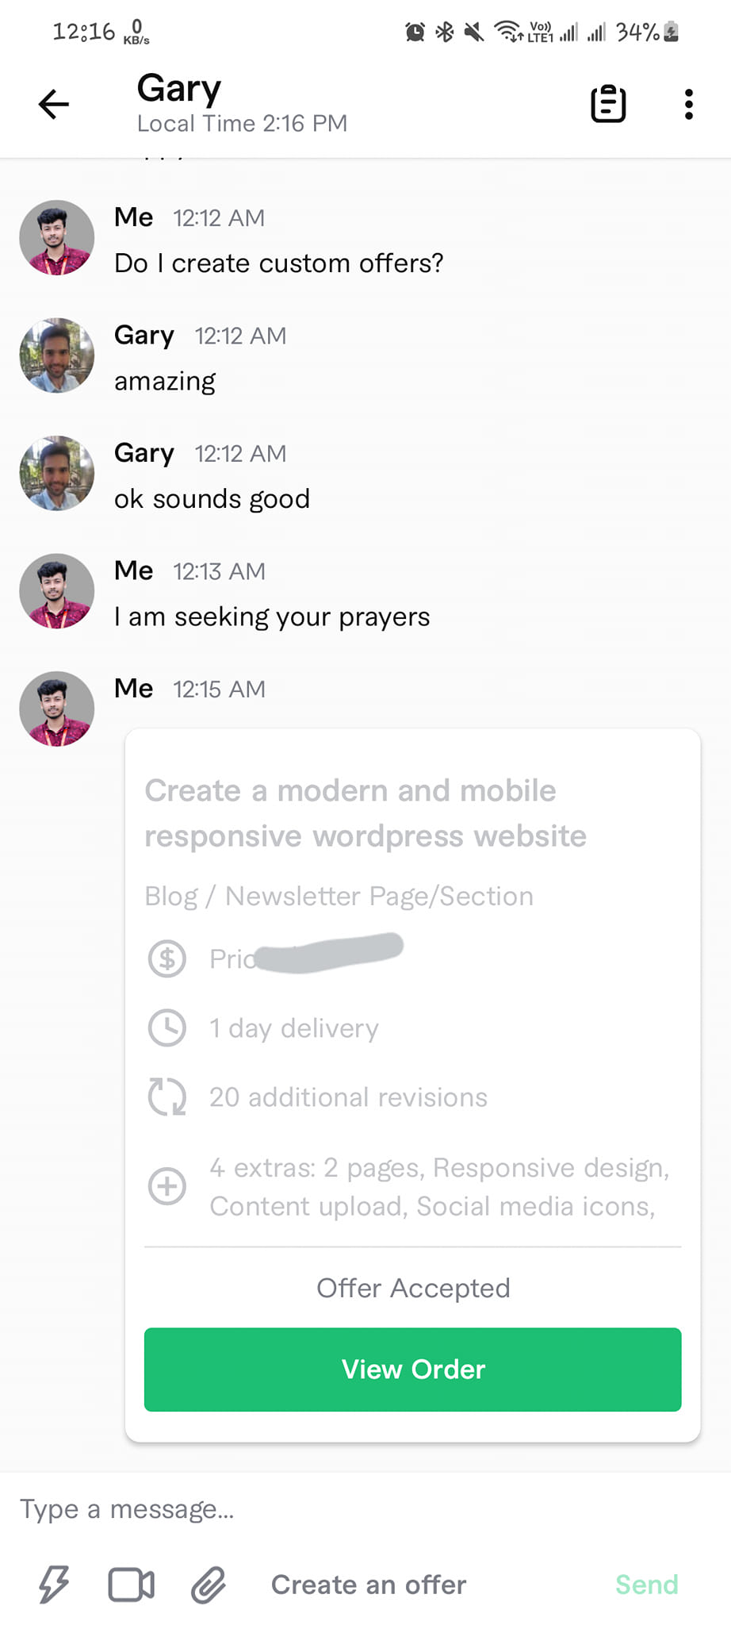Tap the View Order button

coord(412,1370)
